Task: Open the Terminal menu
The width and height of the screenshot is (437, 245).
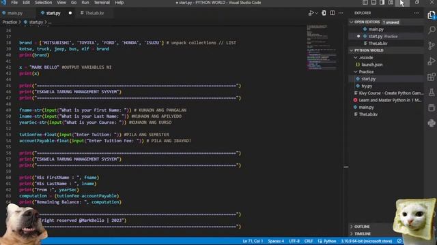Action: [x=102, y=3]
